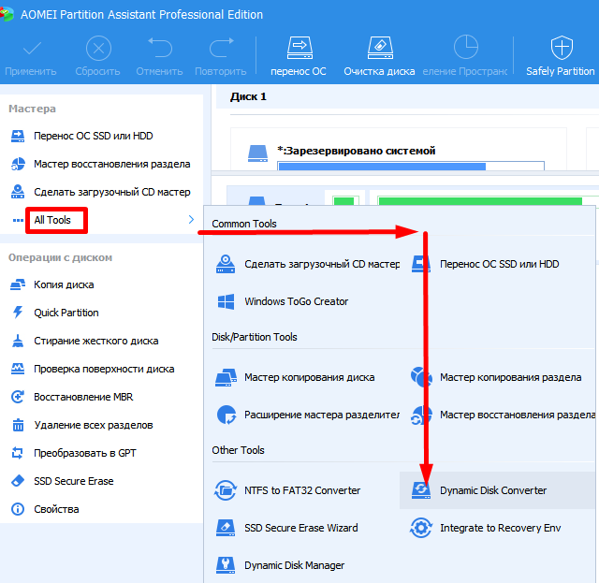
Task: Click Мастер восстановления раздела sidebar icon
Action: [x=18, y=164]
